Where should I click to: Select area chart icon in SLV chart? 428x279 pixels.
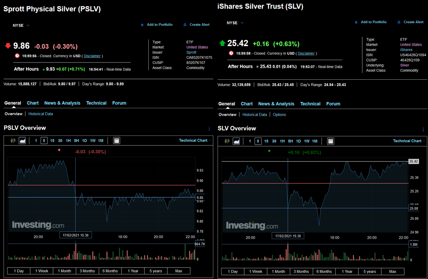point(236,141)
